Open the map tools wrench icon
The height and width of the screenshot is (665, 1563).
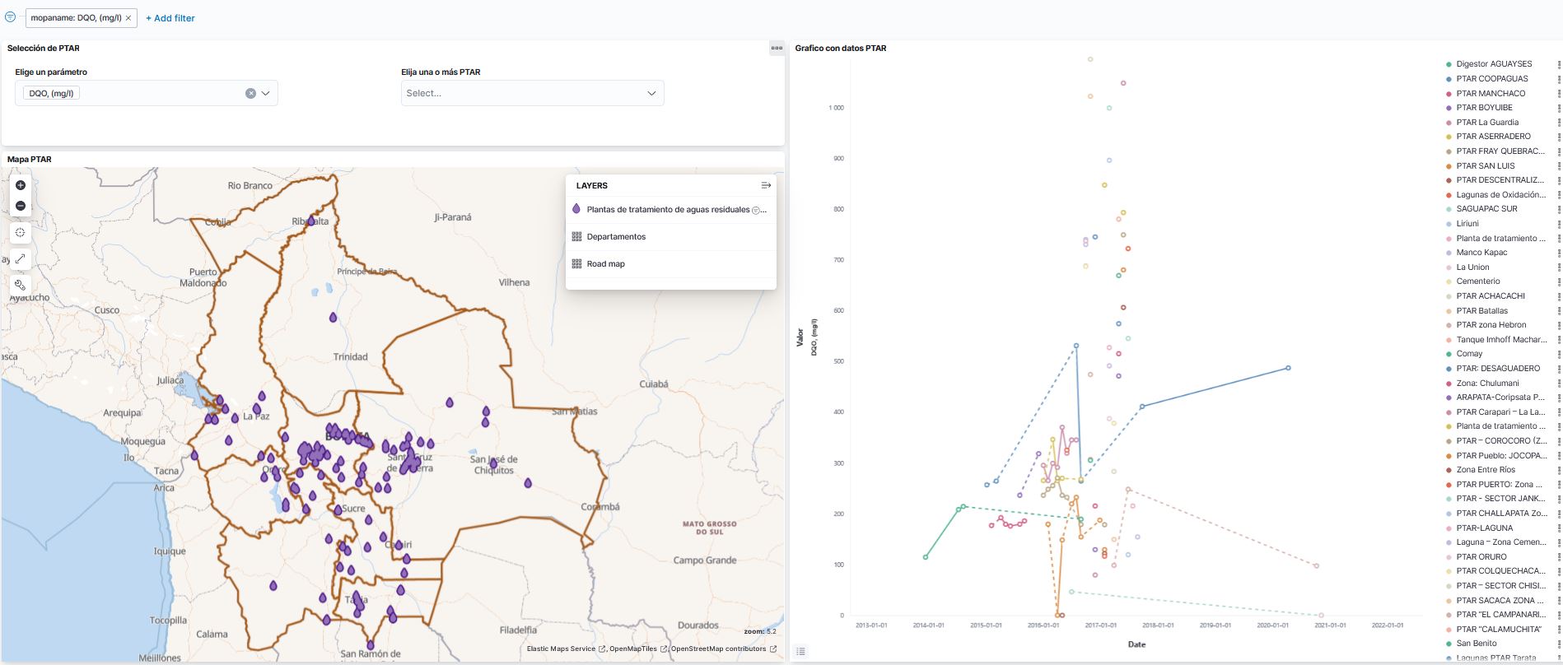[x=21, y=286]
